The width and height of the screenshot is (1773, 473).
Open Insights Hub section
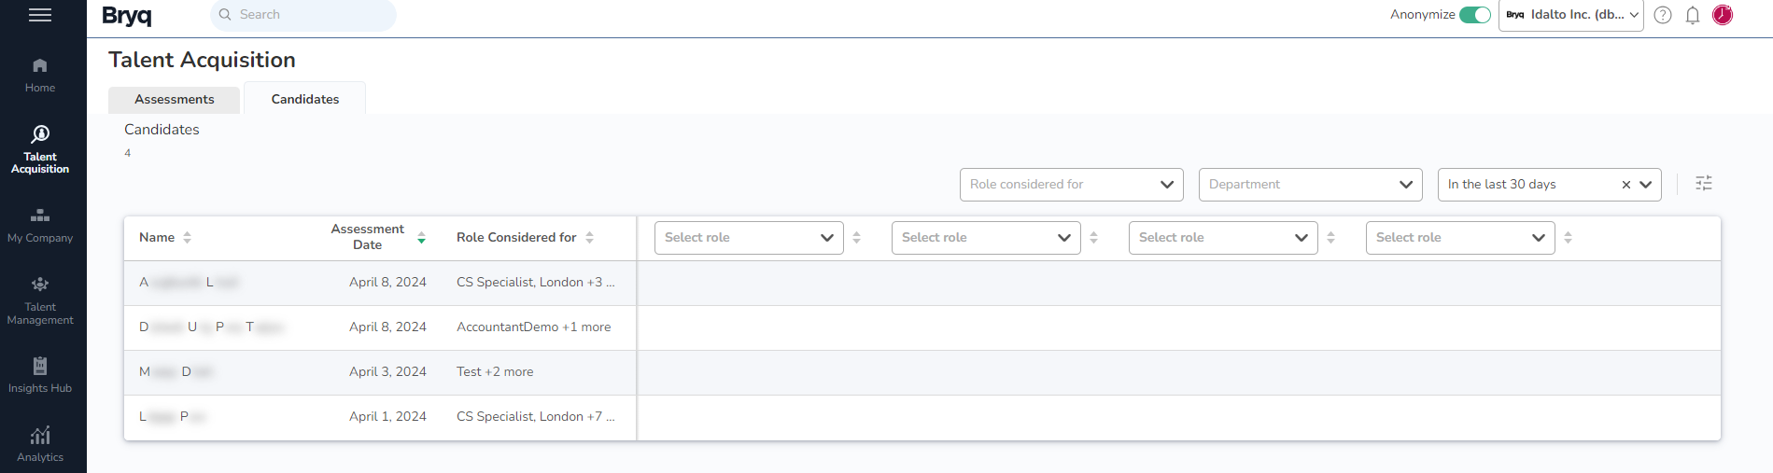pyautogui.click(x=40, y=375)
